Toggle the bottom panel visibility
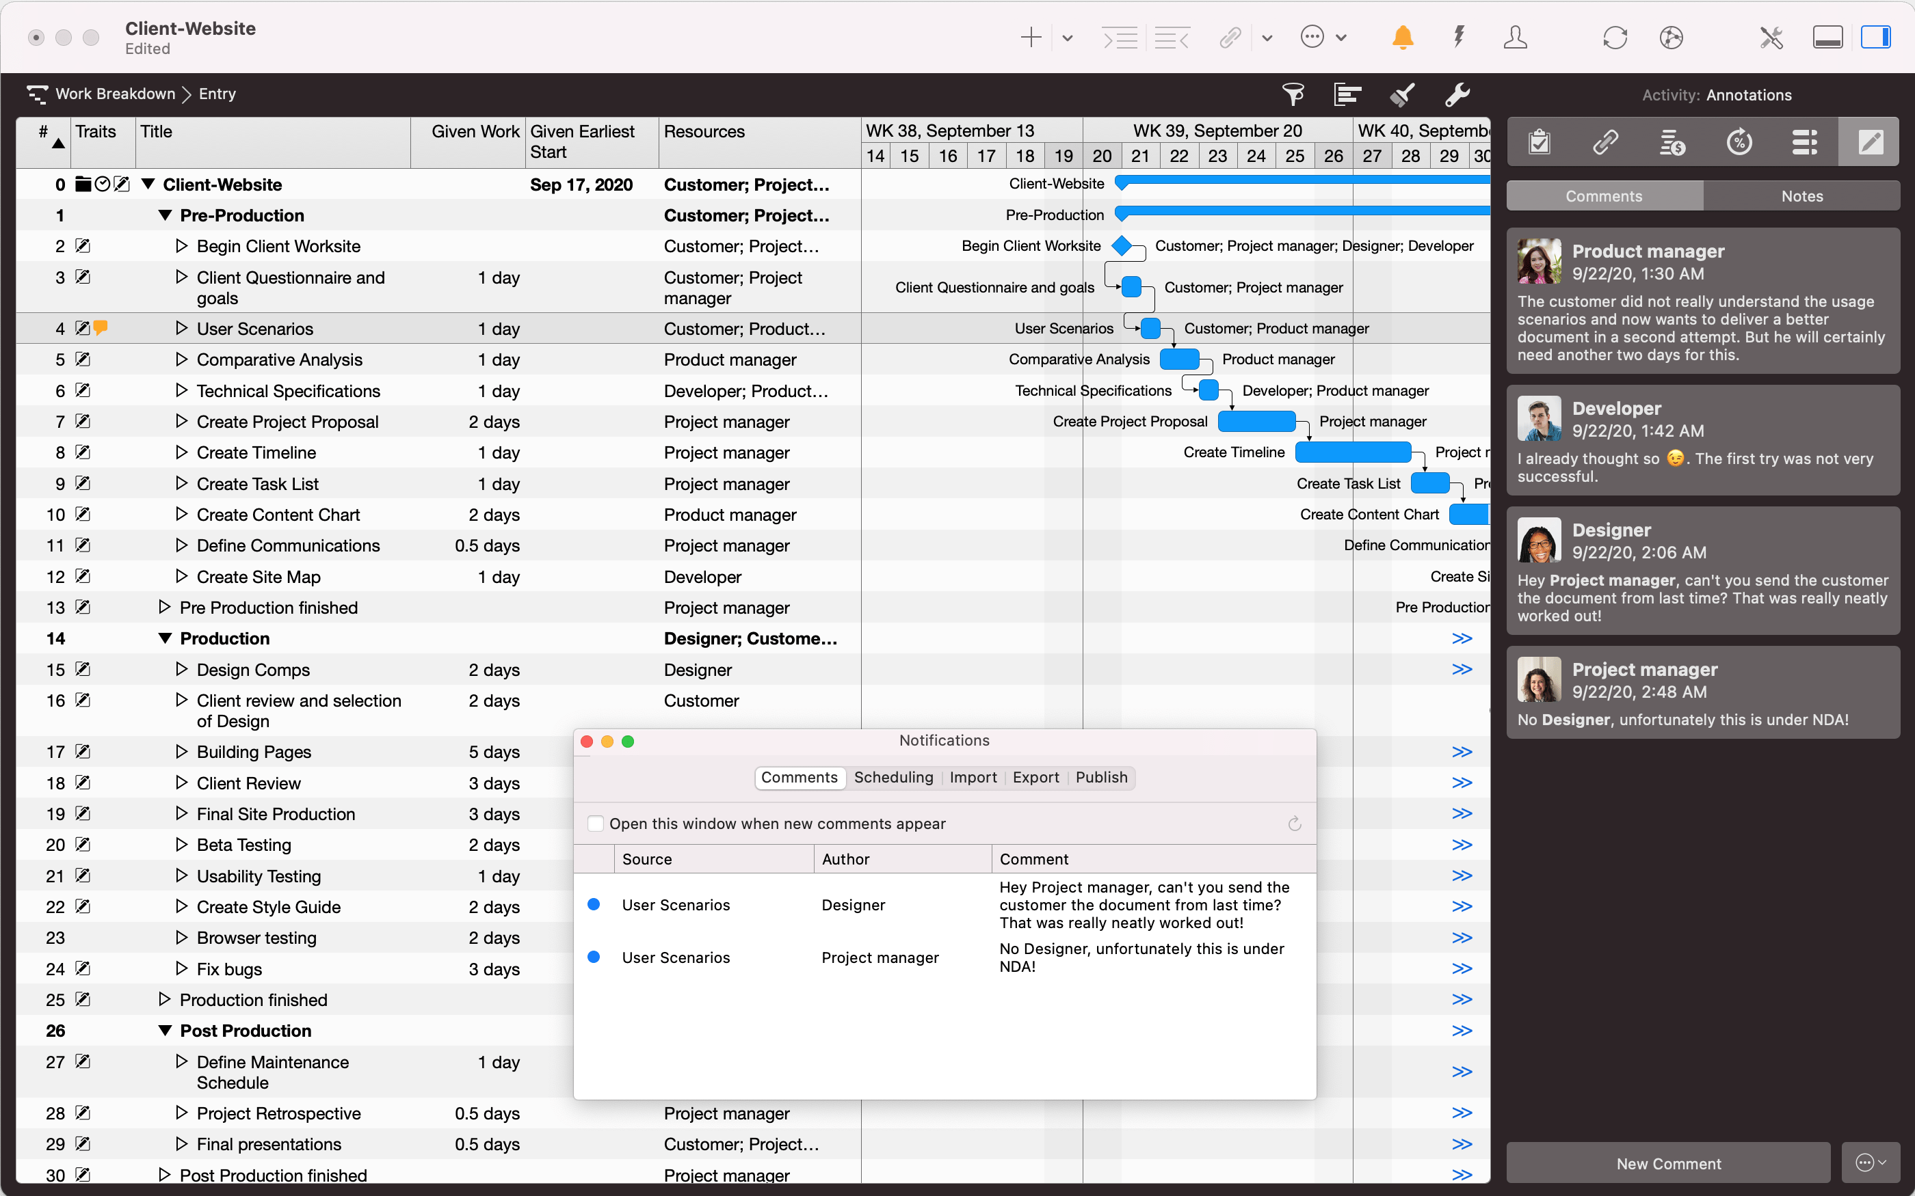This screenshot has width=1915, height=1196. tap(1827, 36)
